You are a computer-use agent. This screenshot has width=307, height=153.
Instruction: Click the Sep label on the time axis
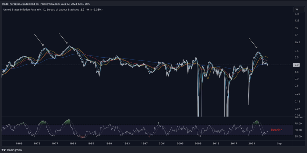(x=279, y=143)
